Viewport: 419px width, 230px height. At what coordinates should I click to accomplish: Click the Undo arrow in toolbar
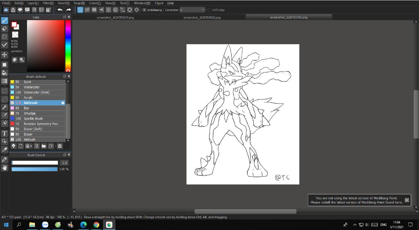(x=60, y=10)
